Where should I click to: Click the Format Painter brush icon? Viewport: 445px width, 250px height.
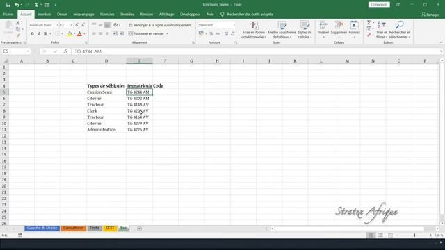pyautogui.click(x=18, y=35)
